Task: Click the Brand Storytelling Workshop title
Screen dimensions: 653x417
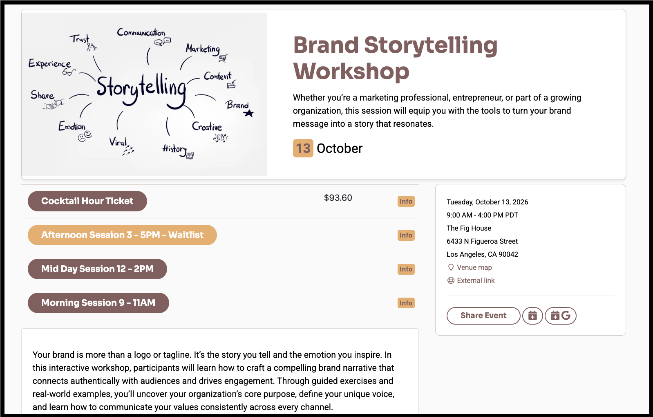Action: point(395,58)
